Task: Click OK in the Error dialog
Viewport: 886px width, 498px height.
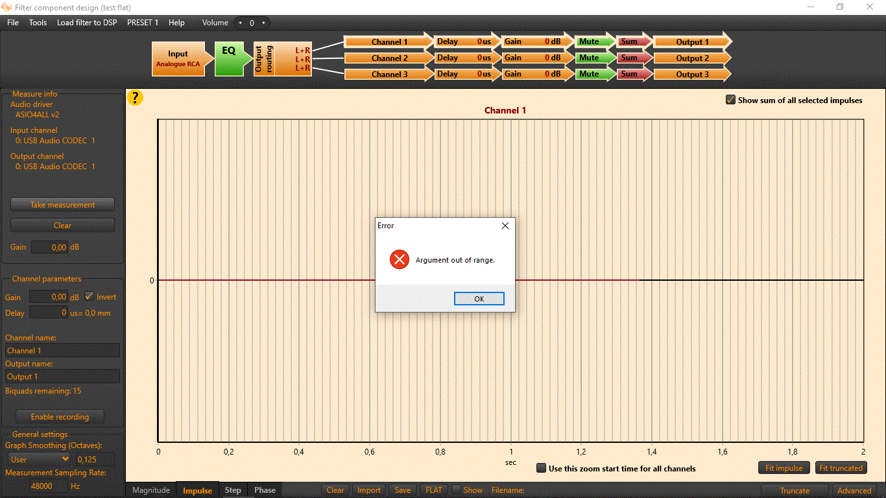Action: pos(479,299)
